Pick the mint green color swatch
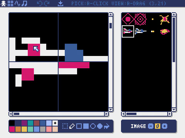185x138 pixels. (x=30, y=129)
